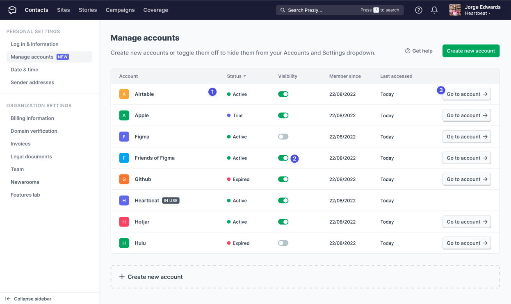
Task: Go to the Sites tab
Action: [x=64, y=10]
